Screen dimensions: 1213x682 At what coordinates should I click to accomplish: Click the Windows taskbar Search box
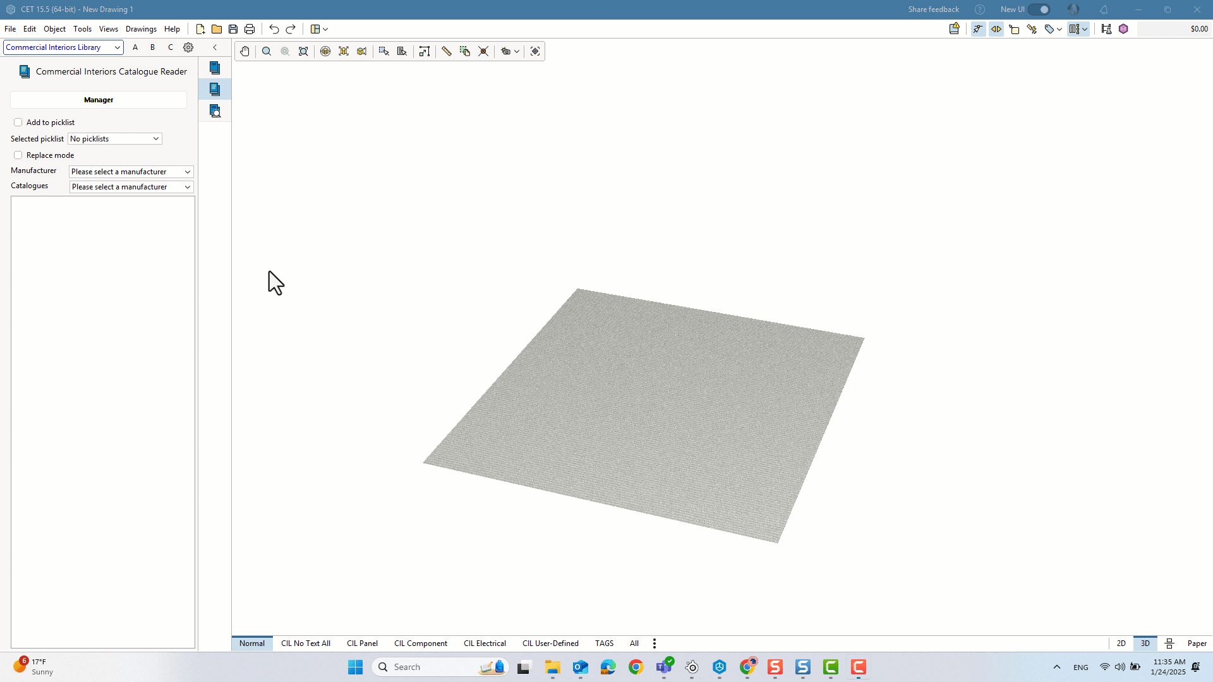click(x=440, y=667)
